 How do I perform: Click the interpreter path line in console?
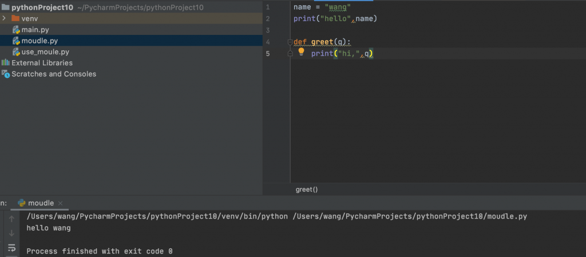(276, 216)
